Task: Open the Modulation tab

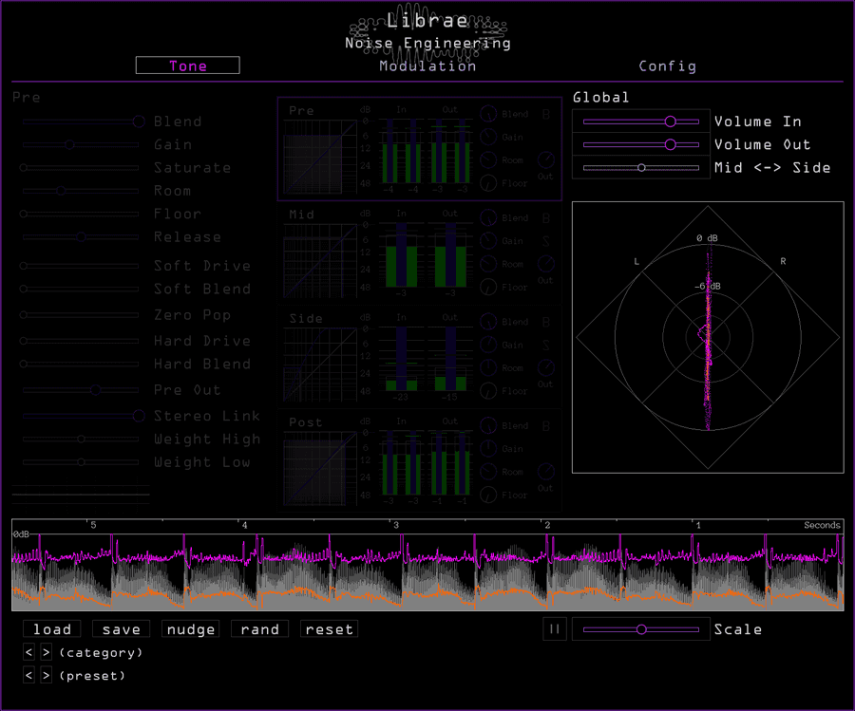Action: click(427, 65)
